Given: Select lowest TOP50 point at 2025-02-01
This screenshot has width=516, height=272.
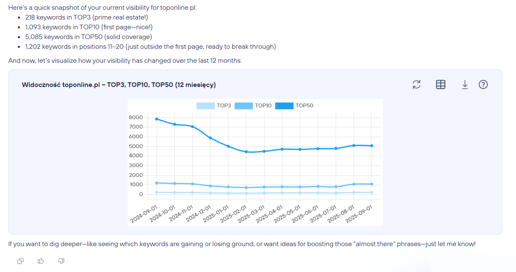Looking at the screenshot, I should pyautogui.click(x=246, y=152).
